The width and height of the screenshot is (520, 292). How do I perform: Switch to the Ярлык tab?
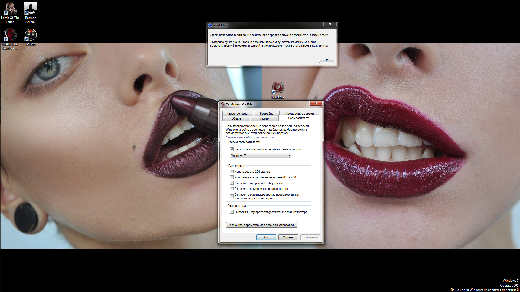[x=265, y=118]
